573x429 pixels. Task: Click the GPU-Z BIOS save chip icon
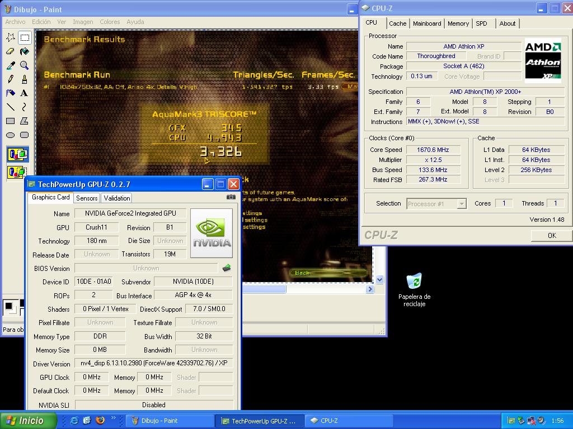[227, 268]
